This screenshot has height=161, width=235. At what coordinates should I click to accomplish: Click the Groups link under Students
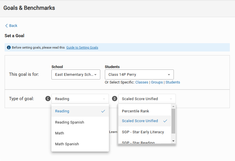click(x=157, y=82)
